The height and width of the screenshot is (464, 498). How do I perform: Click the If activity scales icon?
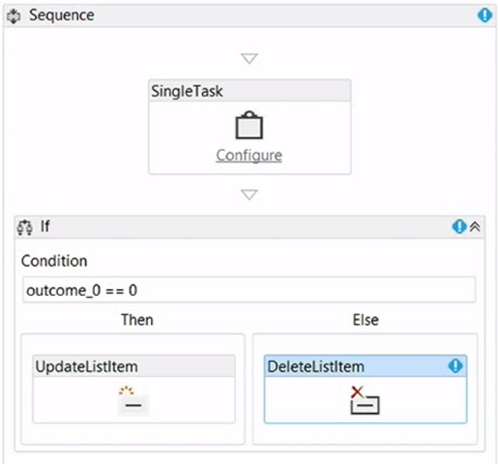(x=25, y=227)
